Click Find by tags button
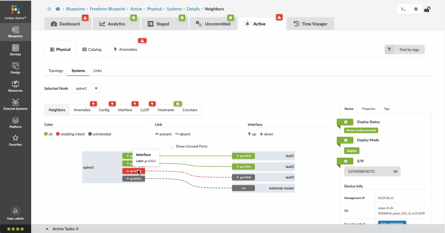The image size is (445, 233). coord(404,49)
